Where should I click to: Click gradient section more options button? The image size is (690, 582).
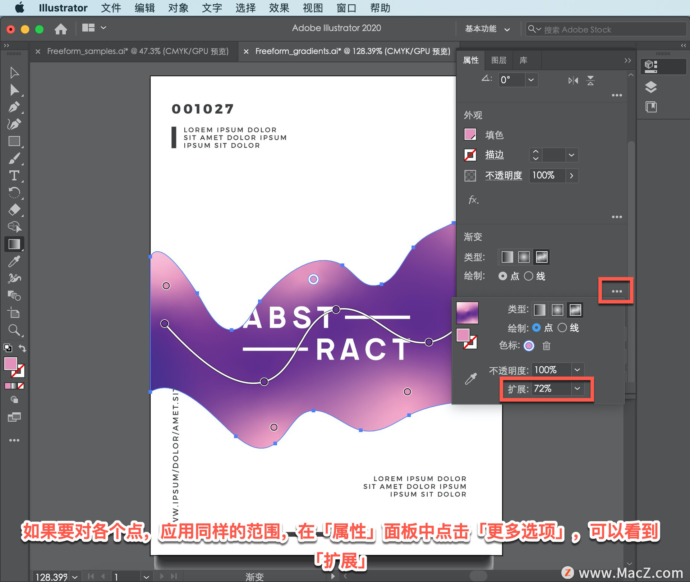click(616, 291)
